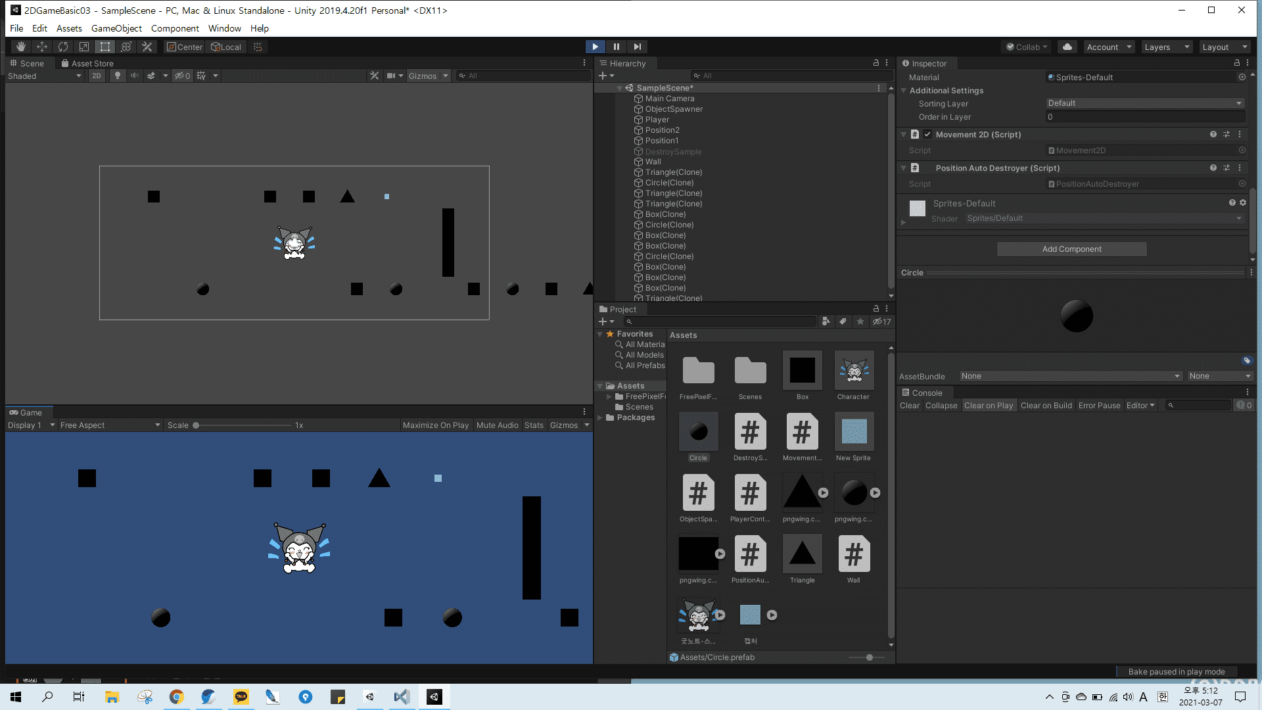Select the Move tool
The image size is (1262, 710).
click(42, 47)
